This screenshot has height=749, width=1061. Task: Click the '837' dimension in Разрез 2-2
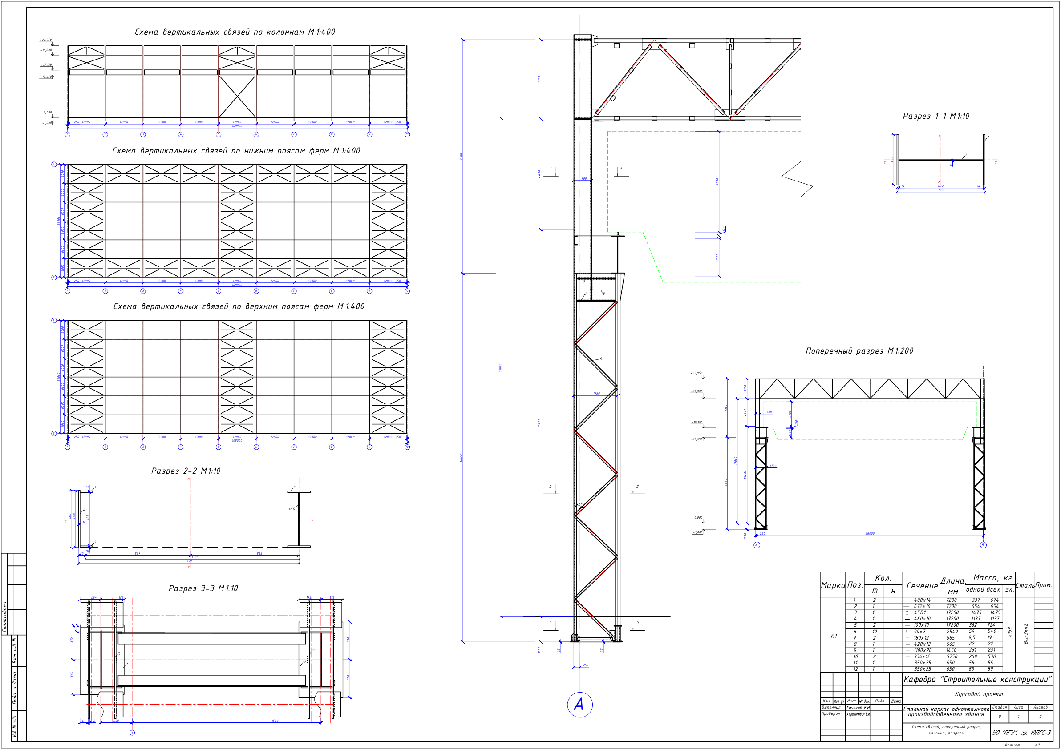tap(137, 554)
